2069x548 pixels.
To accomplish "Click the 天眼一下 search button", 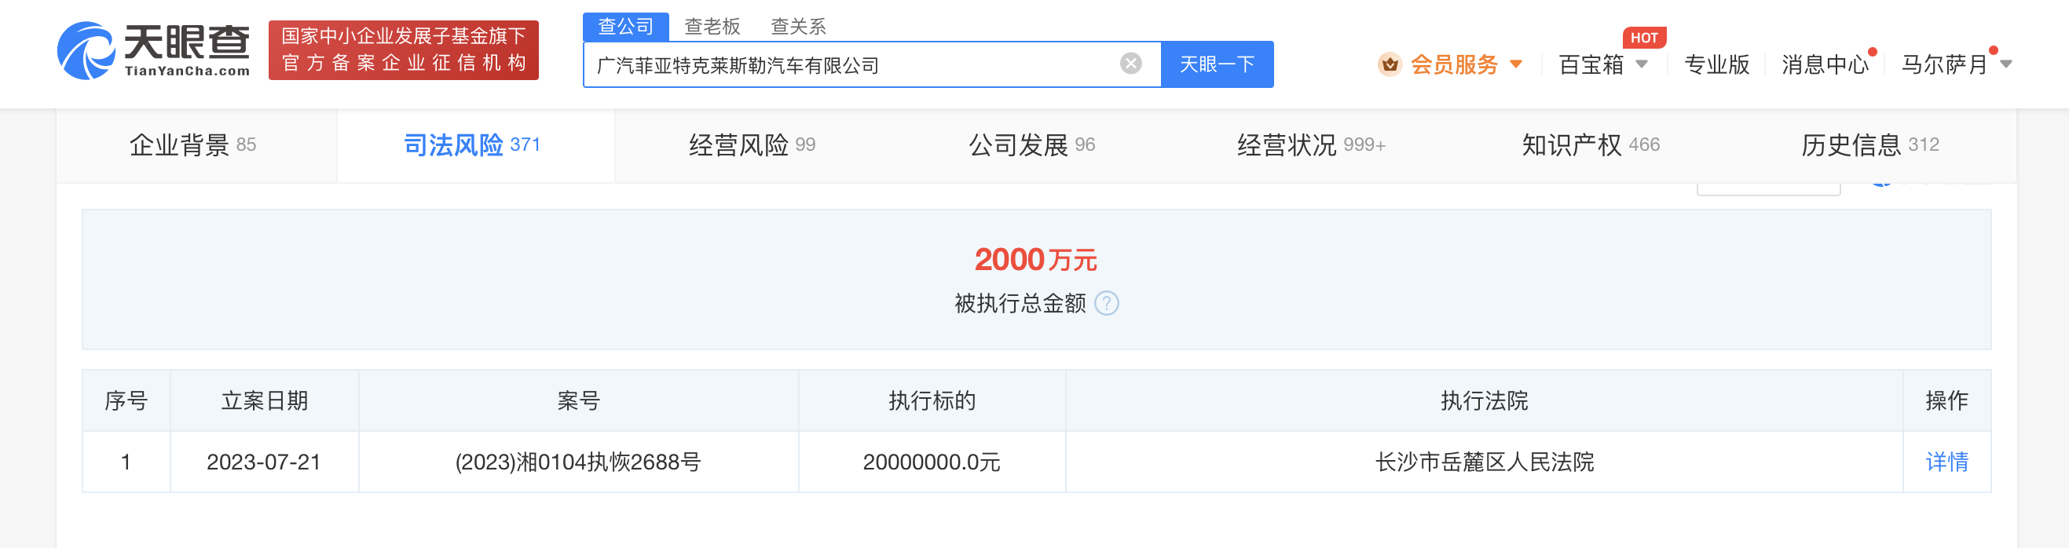I will coord(1217,64).
